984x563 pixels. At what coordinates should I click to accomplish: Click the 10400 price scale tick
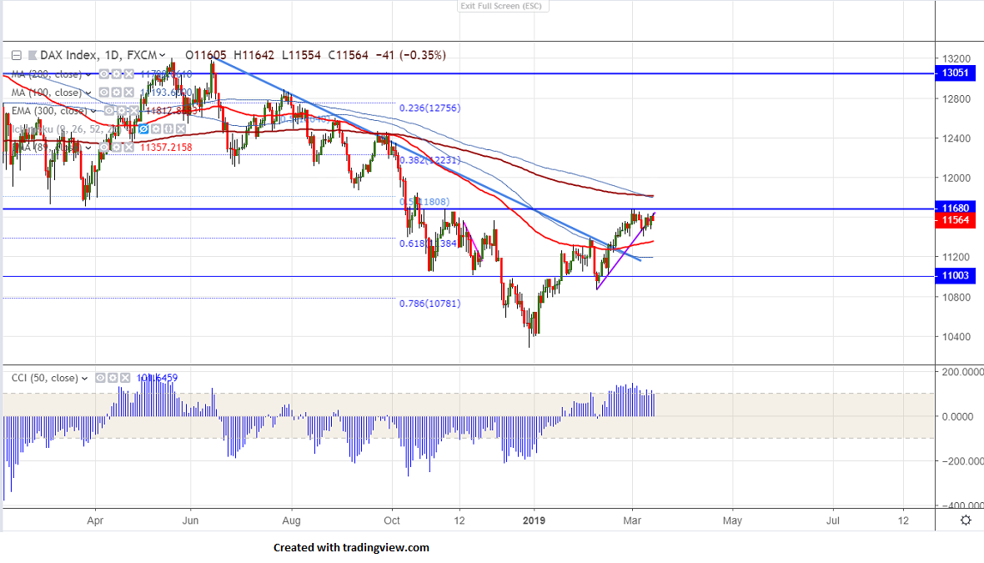pyautogui.click(x=955, y=337)
